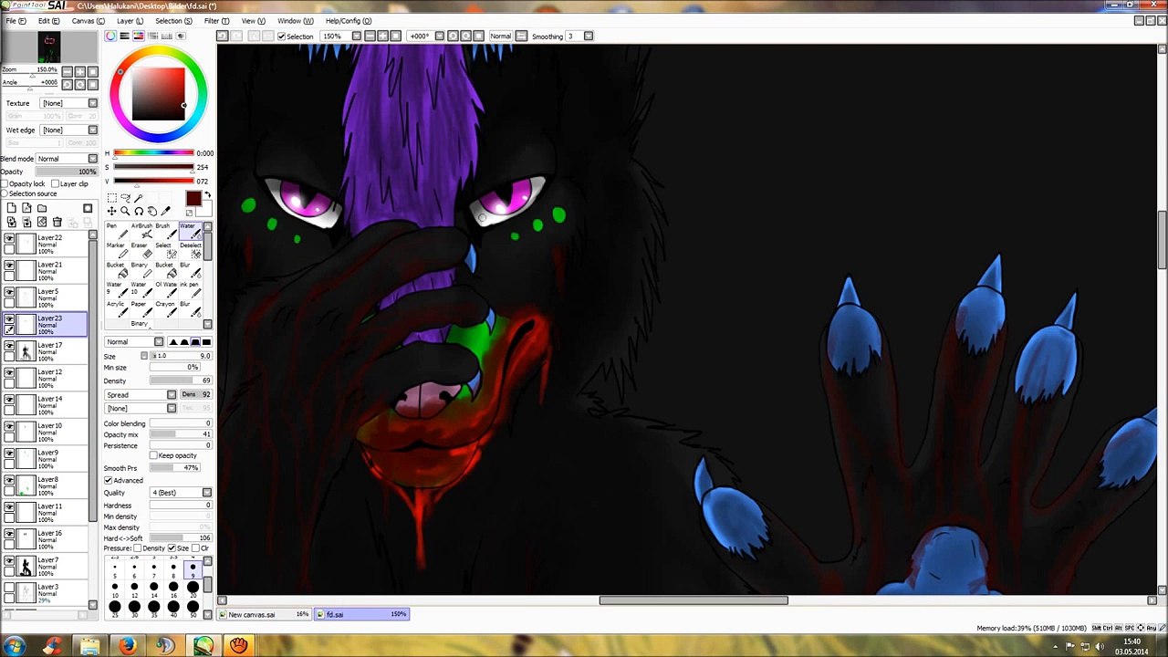The image size is (1168, 657).
Task: Enable the Opacity lock checkbox
Action: [x=5, y=183]
